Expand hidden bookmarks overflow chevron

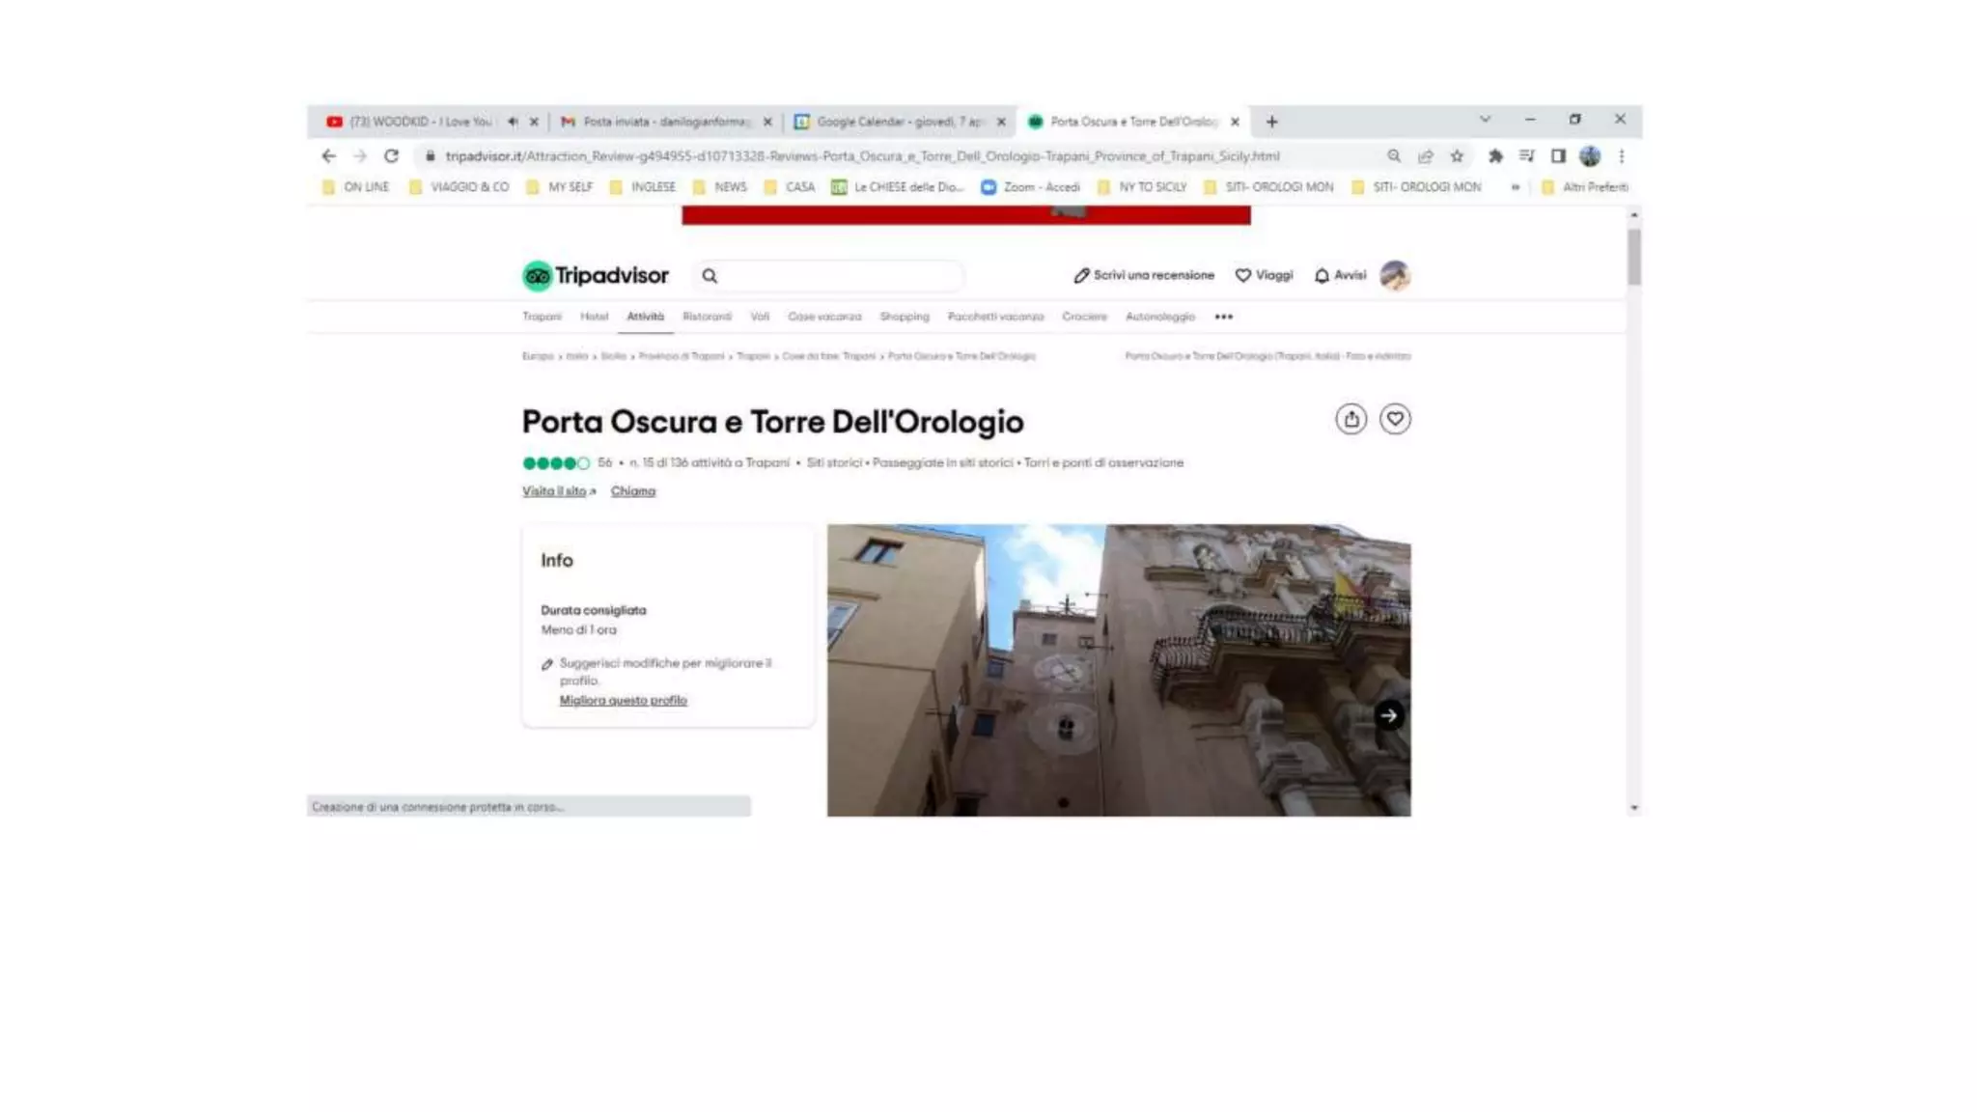coord(1515,187)
